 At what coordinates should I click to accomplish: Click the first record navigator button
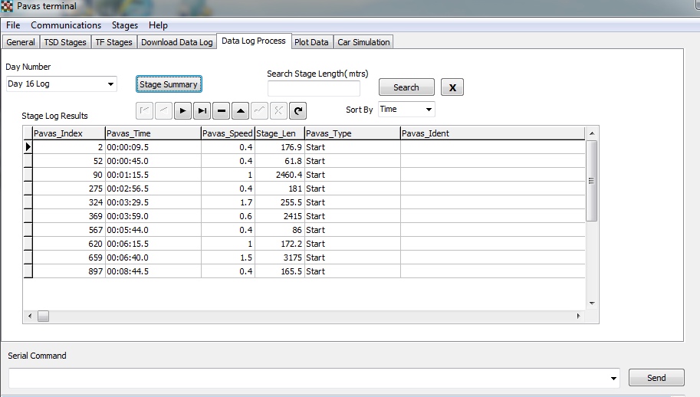click(145, 110)
